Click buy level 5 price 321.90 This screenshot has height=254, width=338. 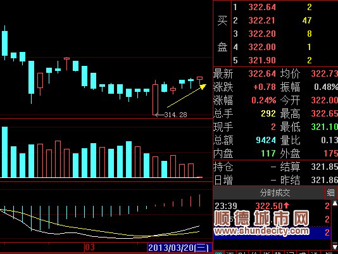point(262,60)
